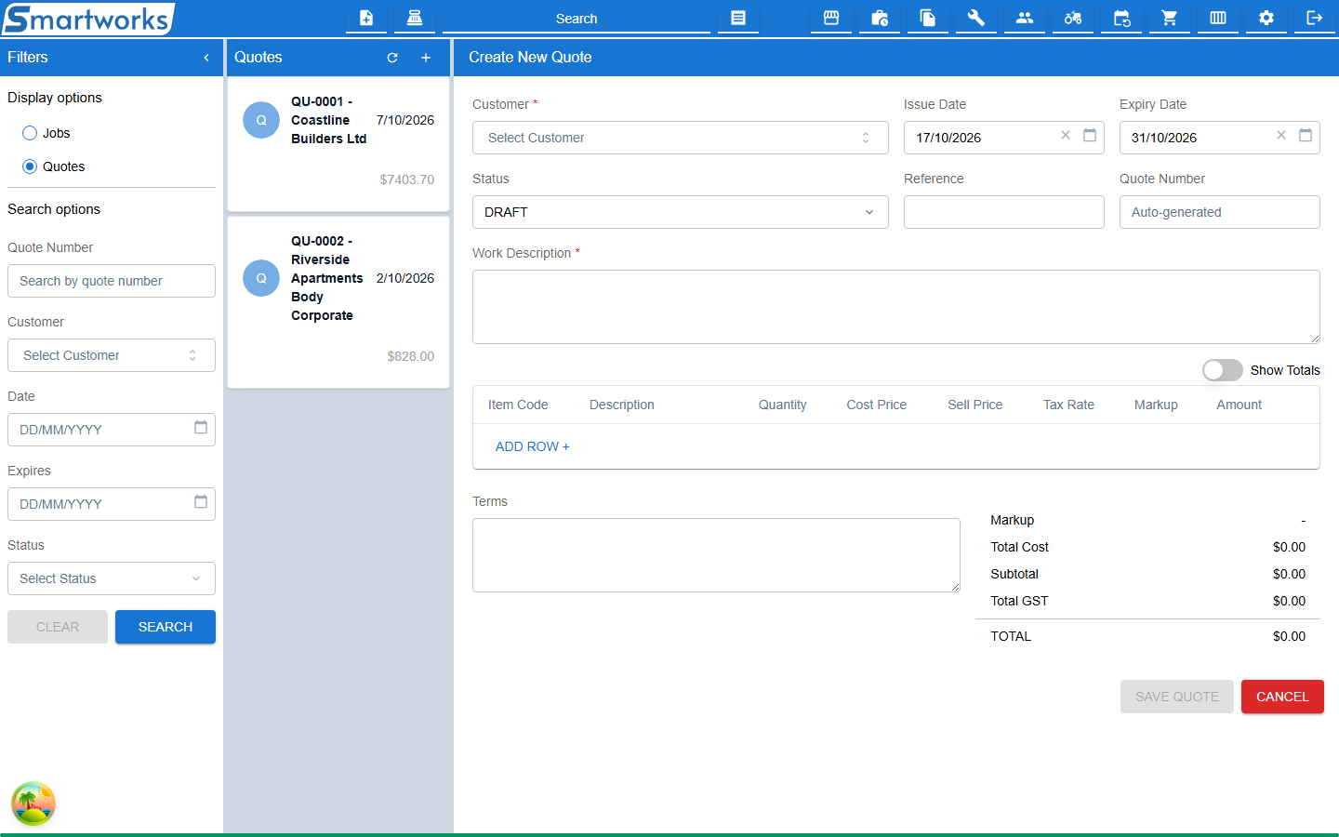1339x837 pixels.
Task: Open the Customer dropdown in quote form
Action: click(x=681, y=138)
